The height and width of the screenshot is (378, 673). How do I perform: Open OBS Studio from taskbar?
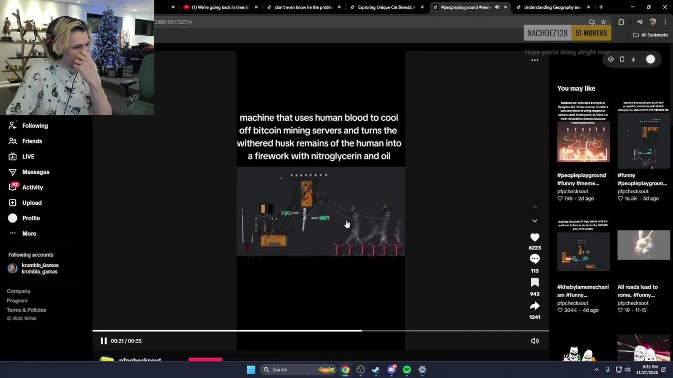(361, 370)
